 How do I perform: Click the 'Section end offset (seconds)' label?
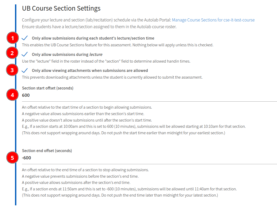47,151
